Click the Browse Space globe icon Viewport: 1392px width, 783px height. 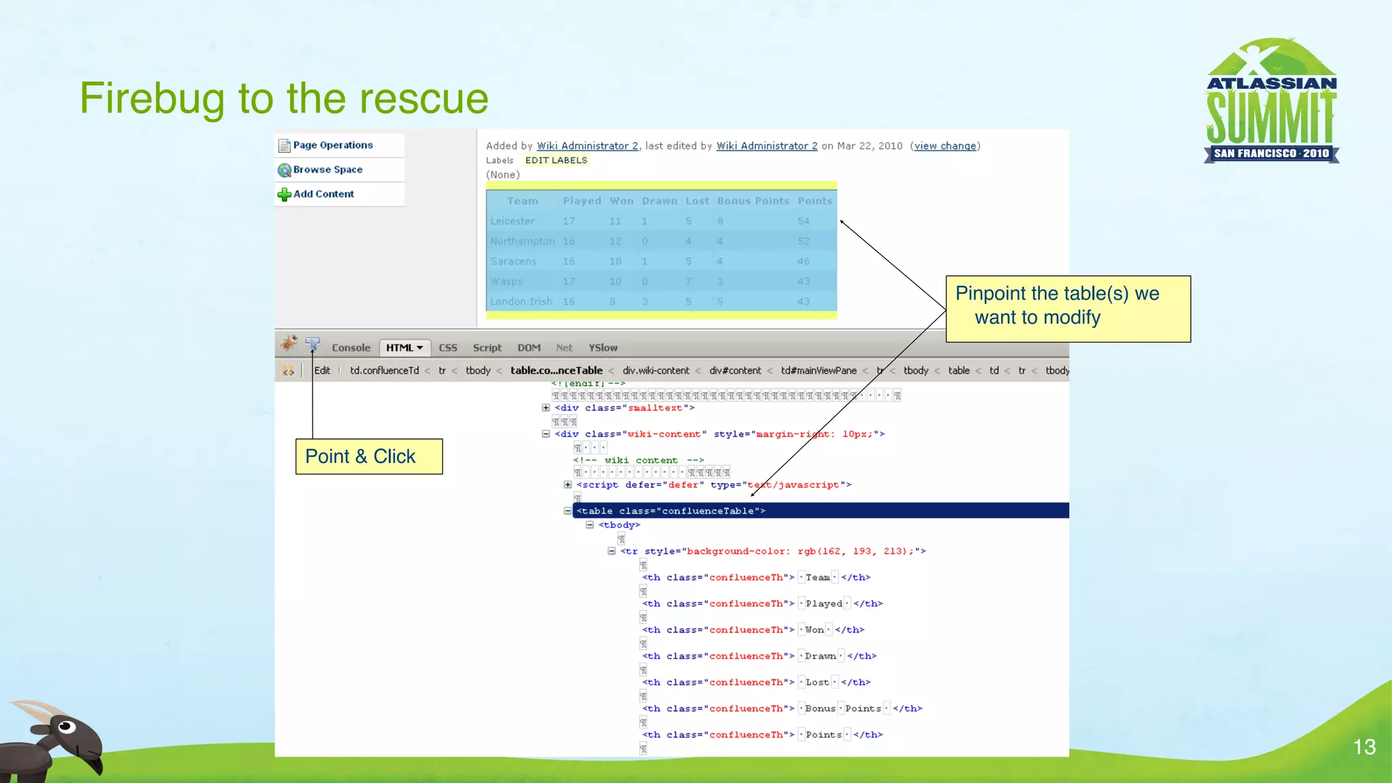(284, 170)
